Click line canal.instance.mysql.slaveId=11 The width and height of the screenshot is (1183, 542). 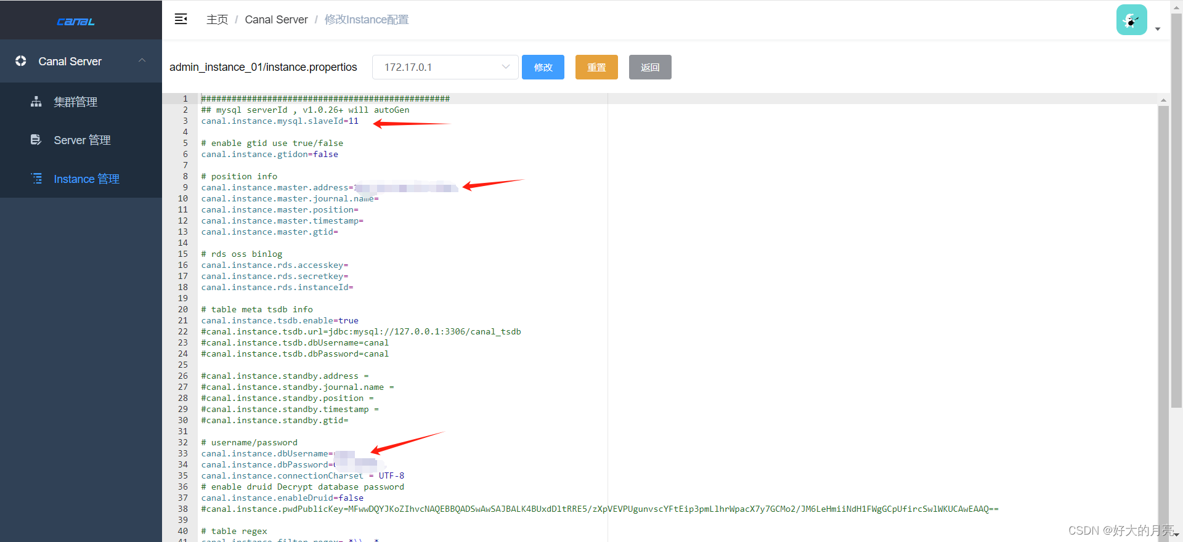coord(280,121)
